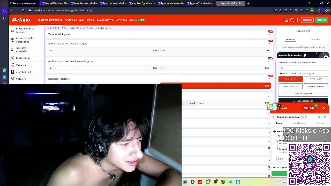Select S/3000 - S/20000 winnings range
The image size is (331, 186).
tap(316, 87)
